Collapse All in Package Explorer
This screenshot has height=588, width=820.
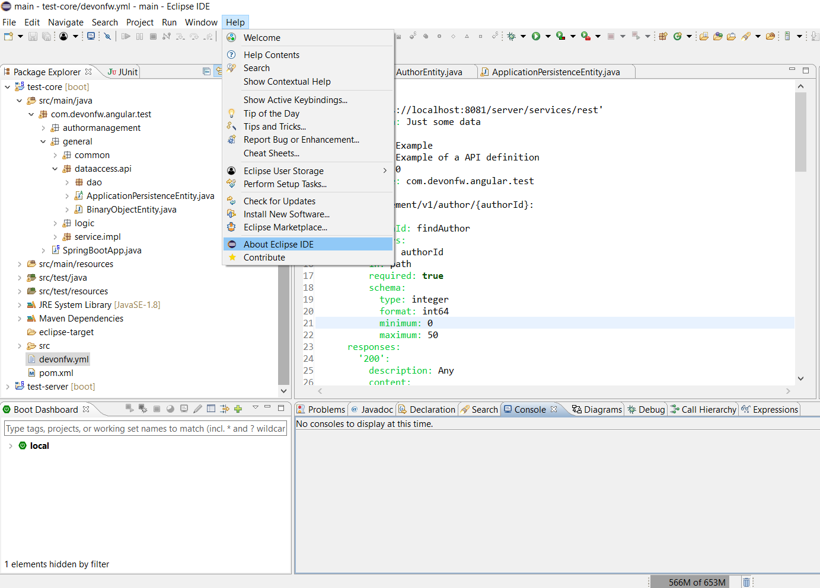click(x=206, y=72)
